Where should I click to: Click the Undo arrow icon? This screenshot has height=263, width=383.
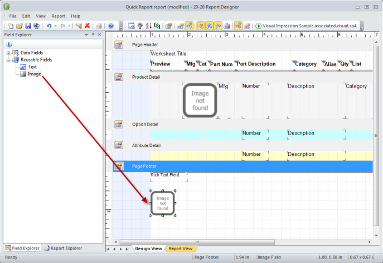click(49, 26)
